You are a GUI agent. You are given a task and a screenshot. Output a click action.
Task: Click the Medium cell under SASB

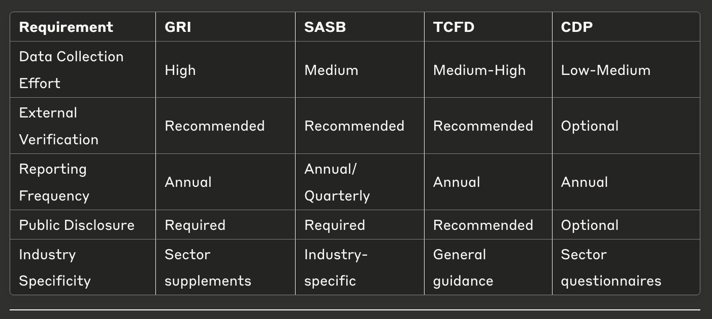click(331, 70)
